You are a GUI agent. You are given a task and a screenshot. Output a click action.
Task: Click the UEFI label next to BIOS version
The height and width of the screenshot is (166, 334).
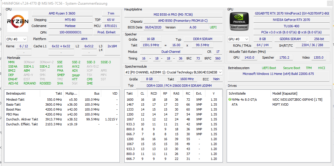pyautogui.click(x=213, y=27)
